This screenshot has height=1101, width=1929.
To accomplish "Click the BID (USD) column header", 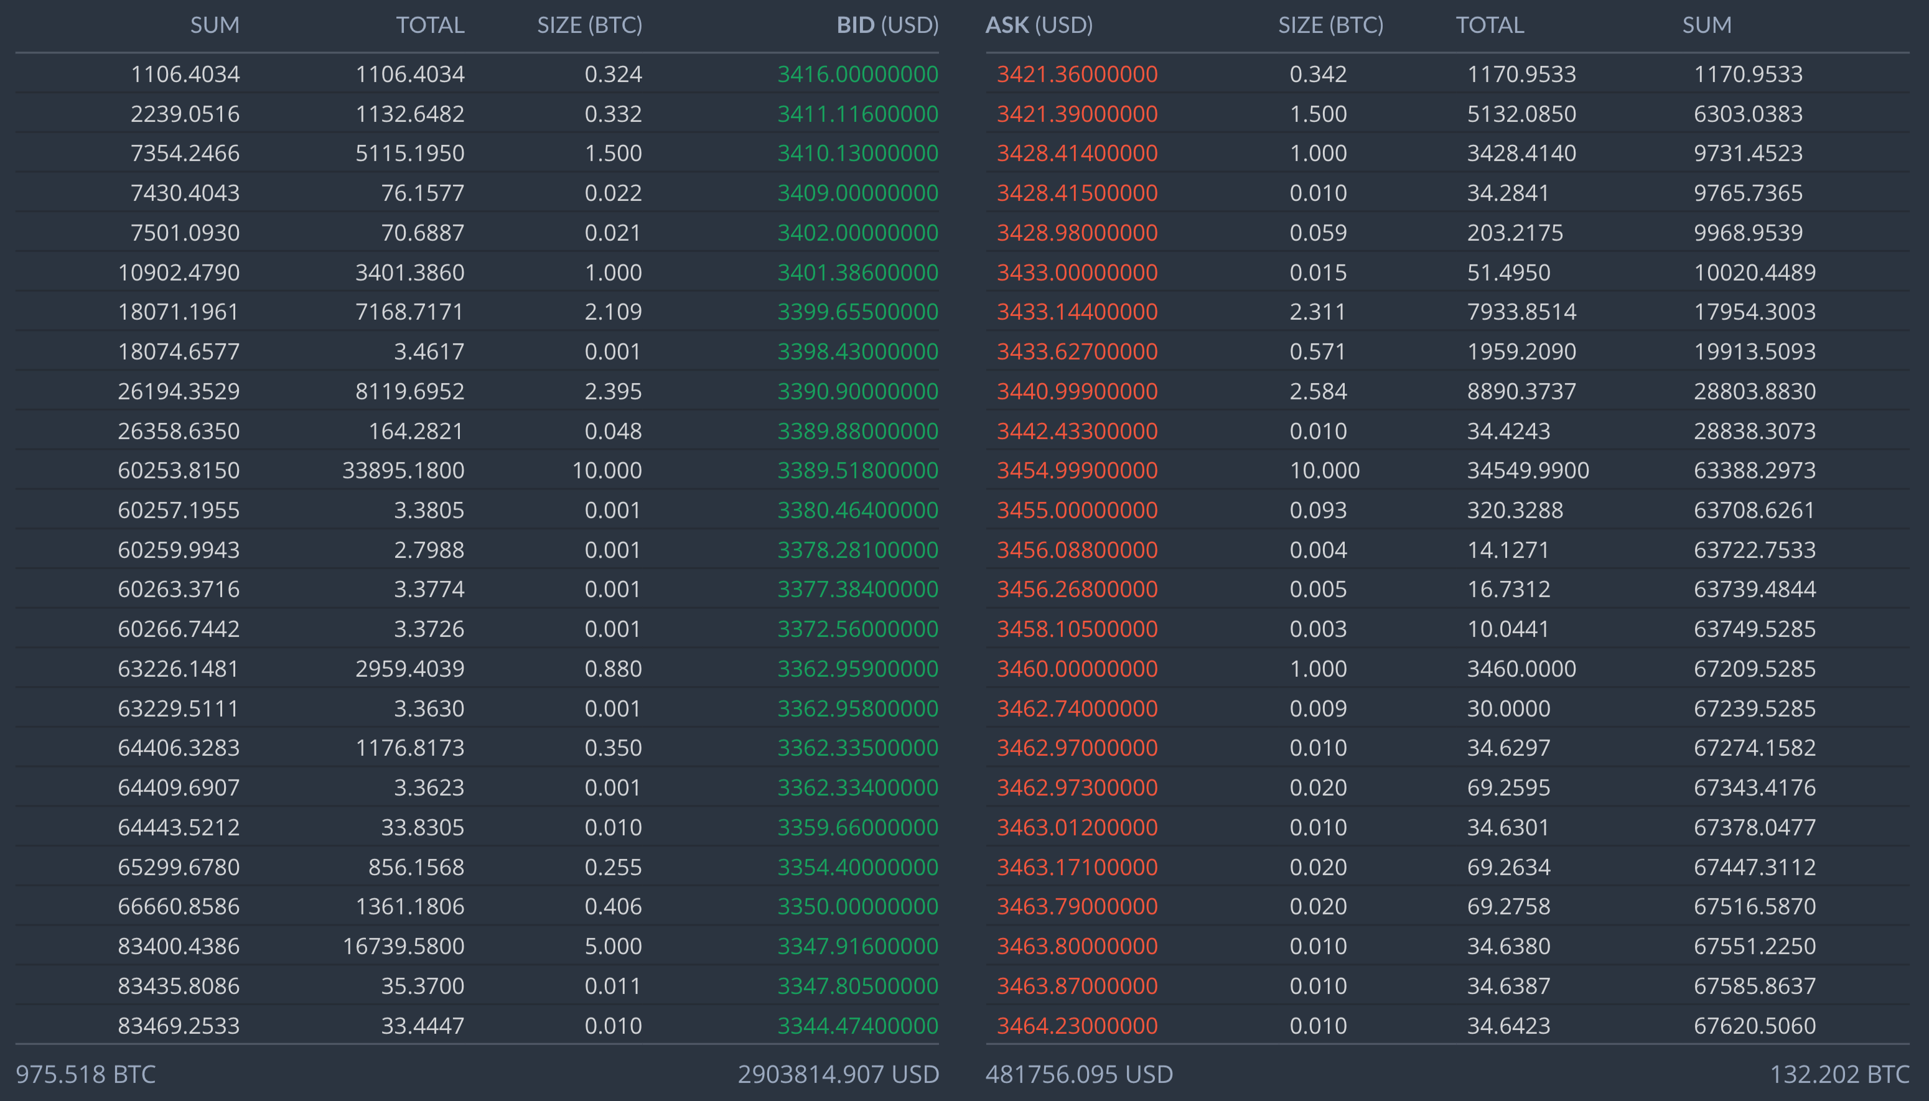I will click(x=887, y=25).
